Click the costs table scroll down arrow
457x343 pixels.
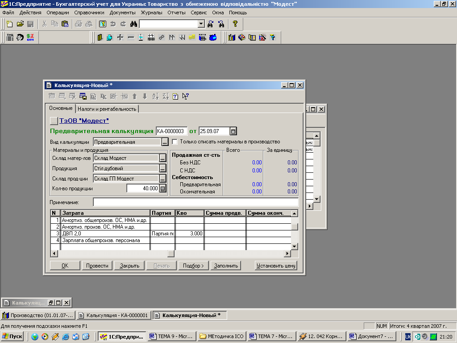pyautogui.click(x=295, y=247)
